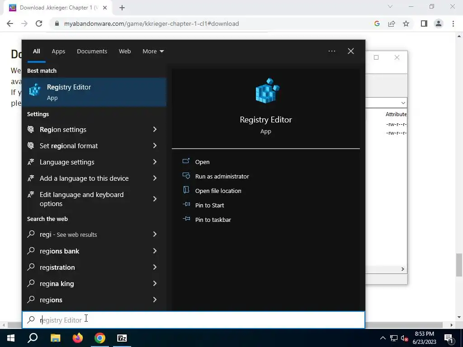Click the Windows Start button
The image size is (463, 347).
pyautogui.click(x=11, y=338)
